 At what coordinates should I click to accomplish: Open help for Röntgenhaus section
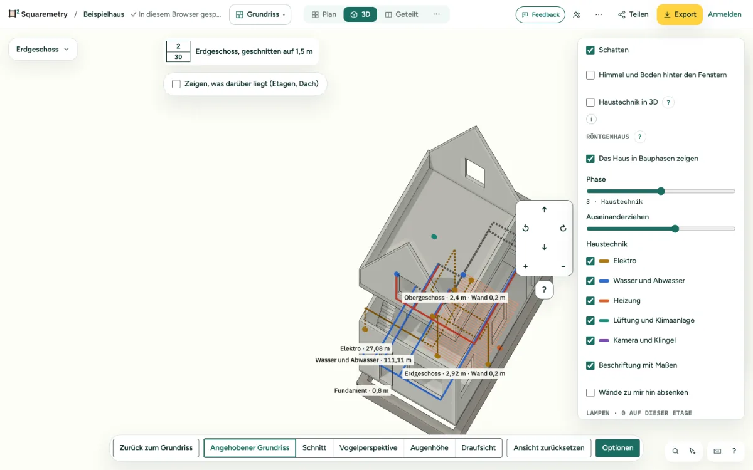pyautogui.click(x=639, y=137)
